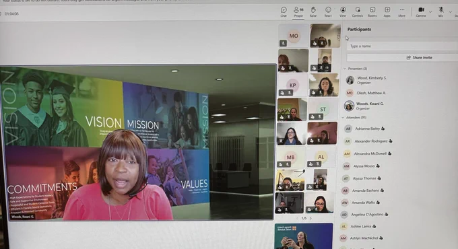Screen dimensions: 458x249
Task: Select attendee Alexandra McDowell
Action: (370, 153)
